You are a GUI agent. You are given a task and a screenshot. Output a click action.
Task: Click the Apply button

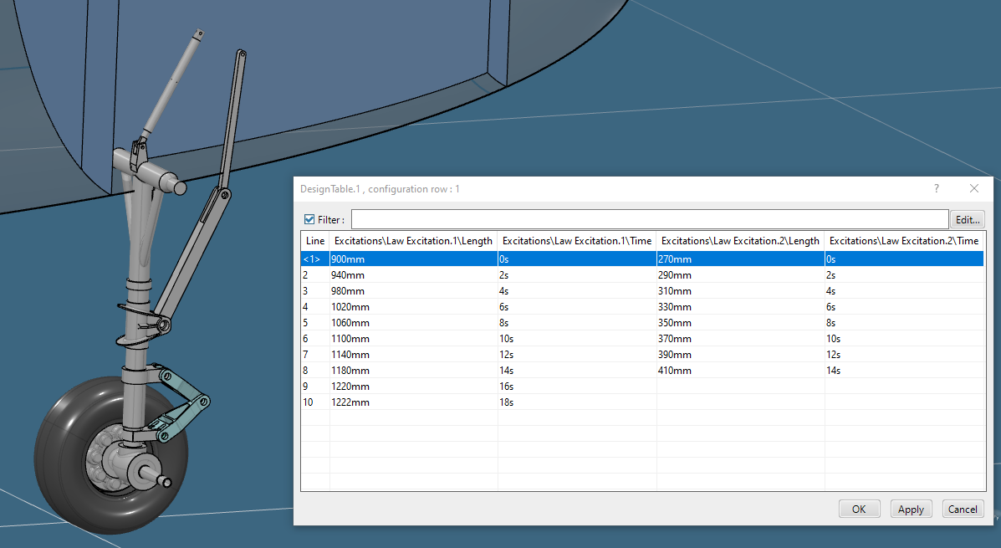pyautogui.click(x=911, y=509)
